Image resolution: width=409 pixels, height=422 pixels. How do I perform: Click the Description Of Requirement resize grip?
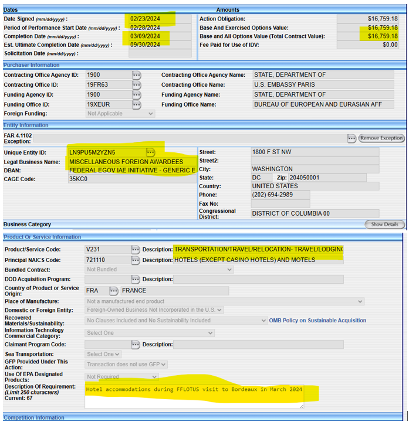[x=302, y=406]
